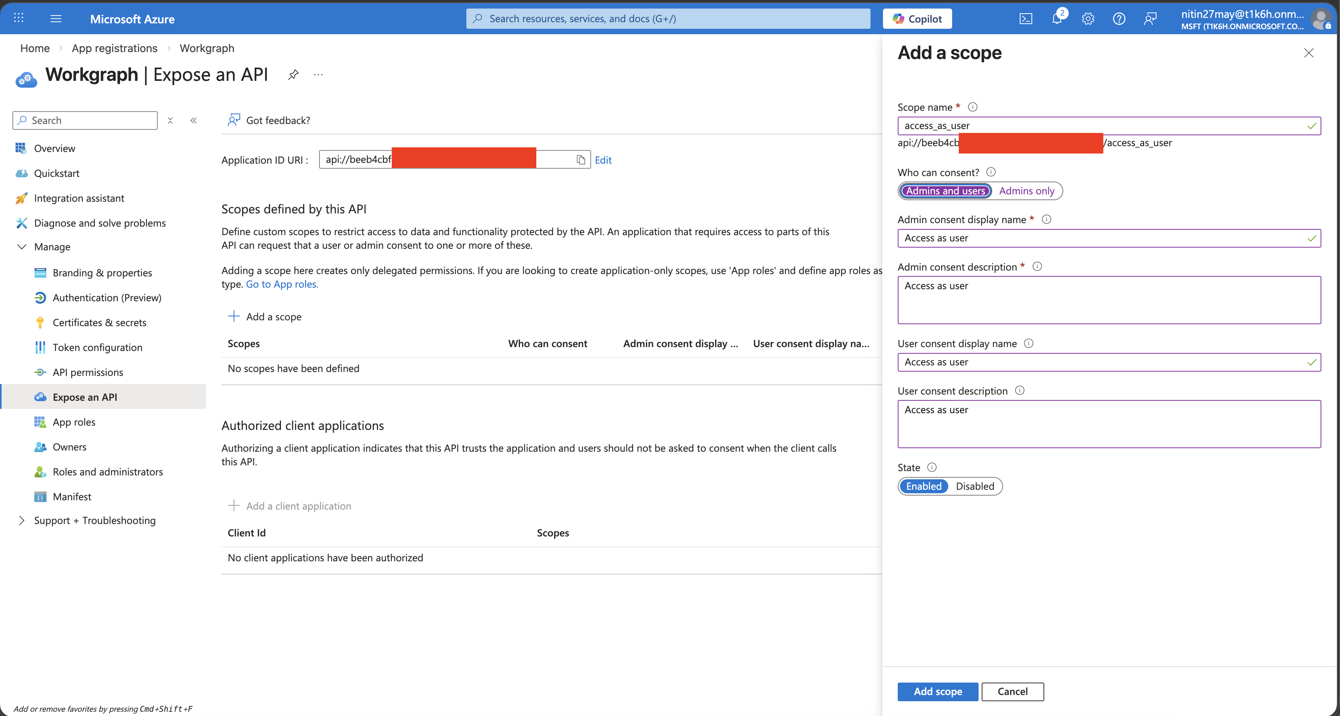Click the Workgraph Expose an API cloud icon
Viewport: 1340px width, 716px height.
pos(26,79)
